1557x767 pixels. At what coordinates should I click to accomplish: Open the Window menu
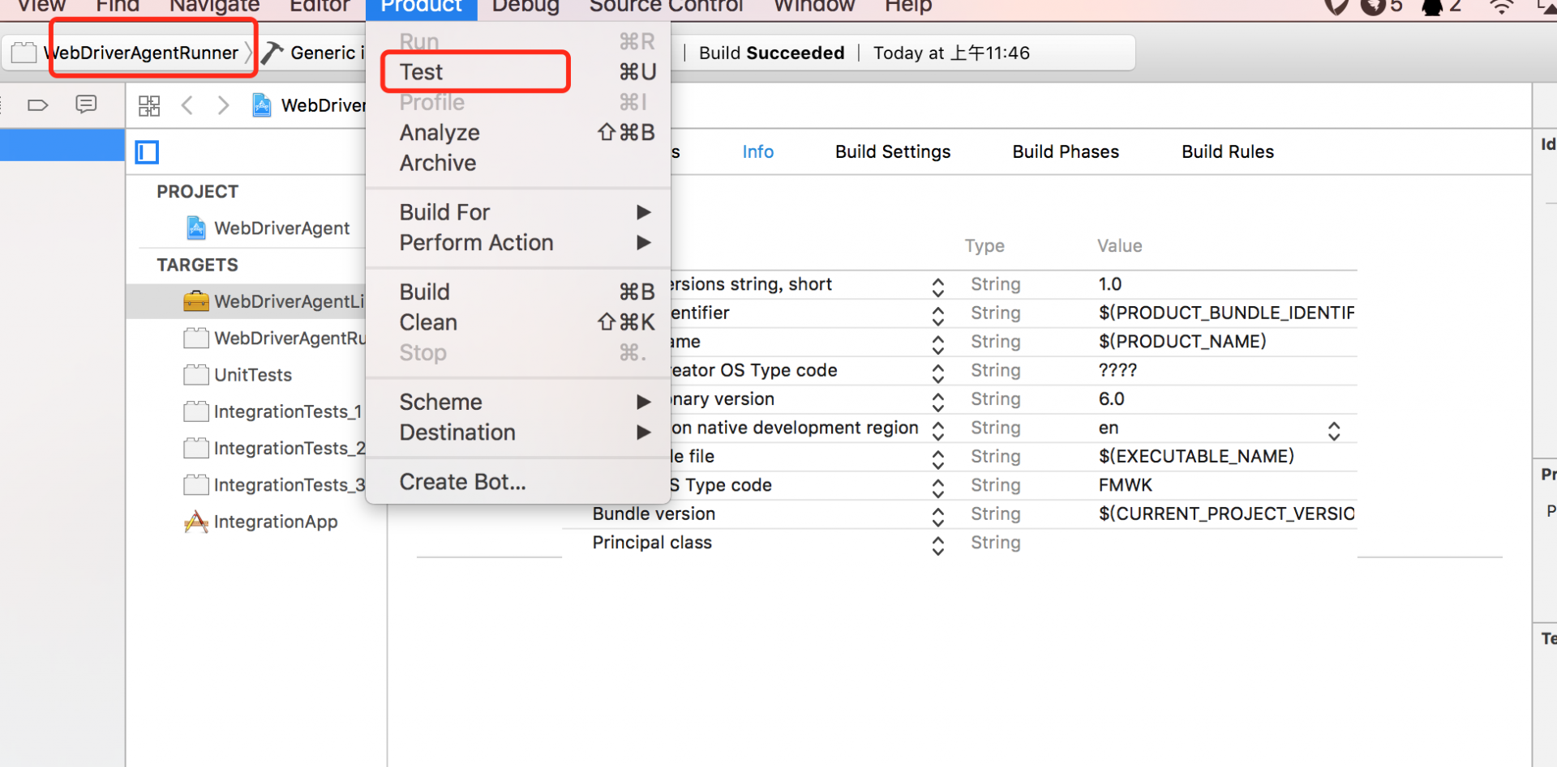point(814,6)
